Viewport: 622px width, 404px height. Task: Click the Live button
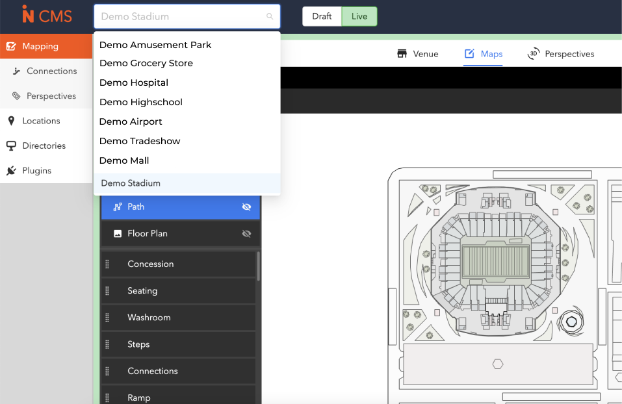pyautogui.click(x=359, y=17)
